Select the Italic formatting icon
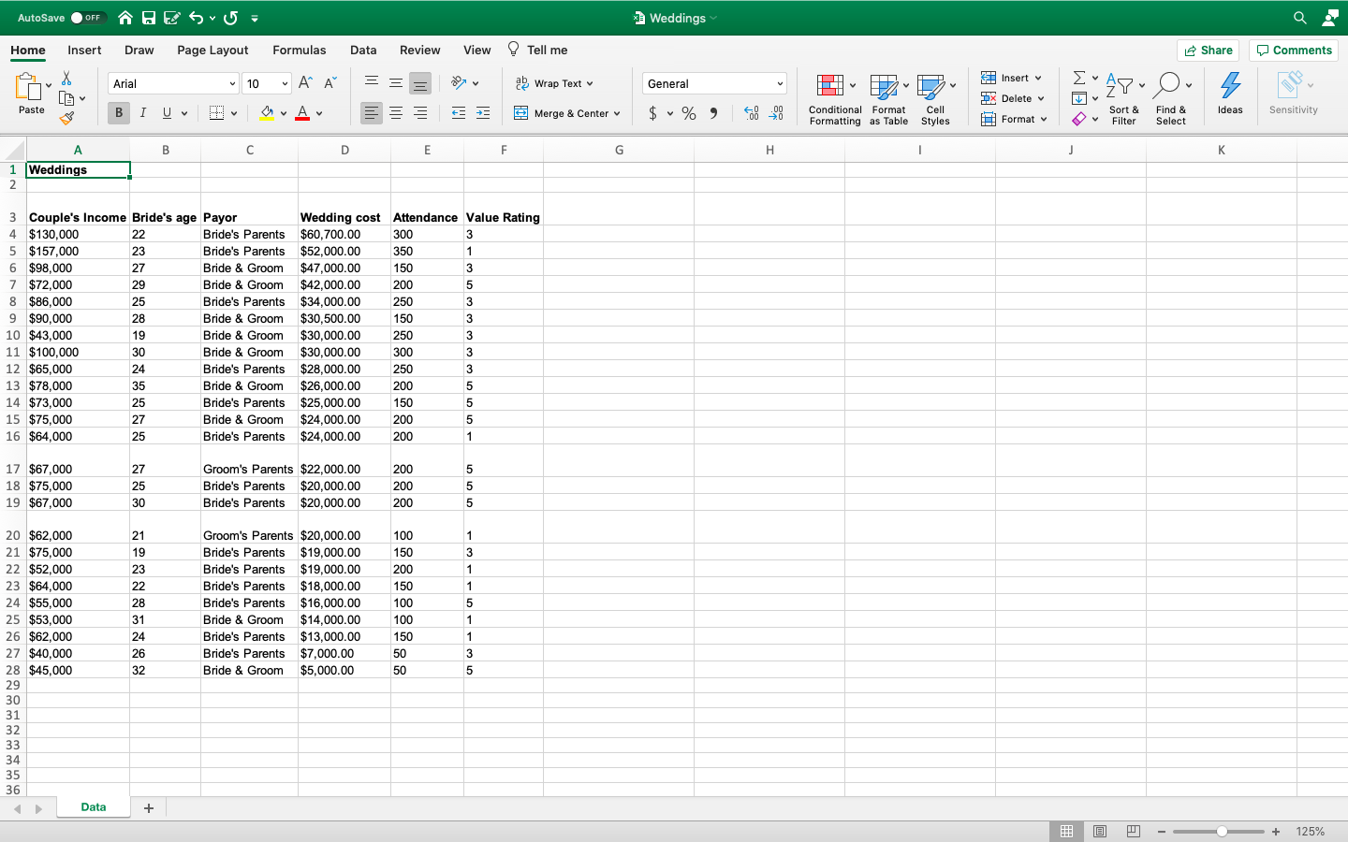This screenshot has width=1348, height=842. pos(142,112)
